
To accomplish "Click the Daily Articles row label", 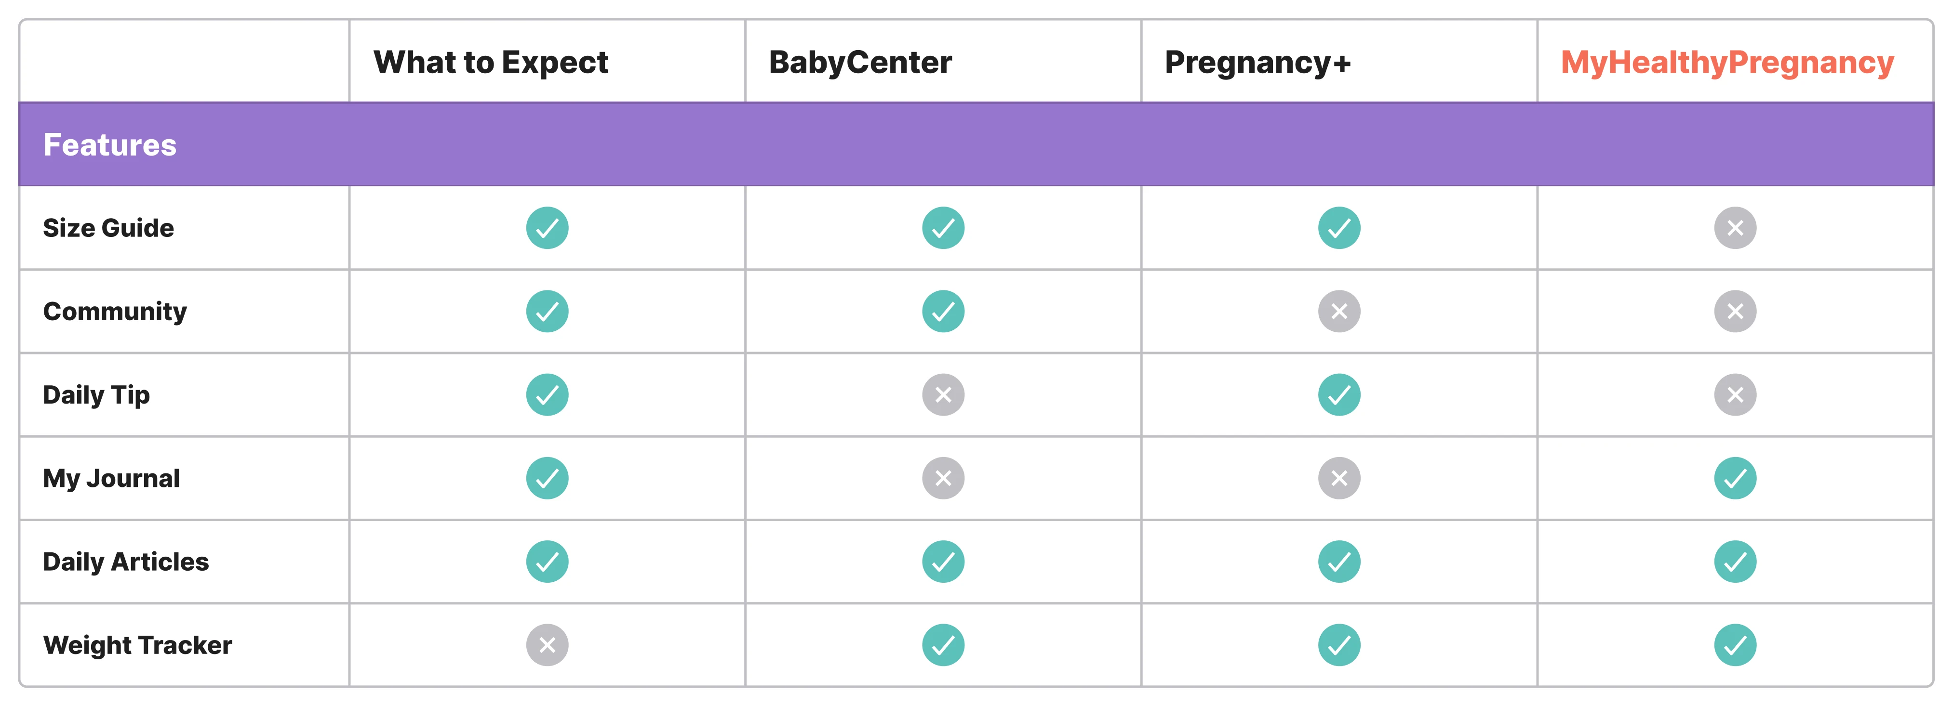I will tap(126, 562).
